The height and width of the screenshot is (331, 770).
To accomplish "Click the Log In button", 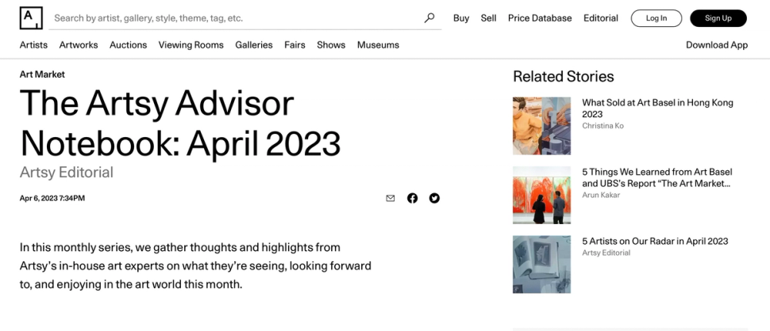I will coord(656,18).
